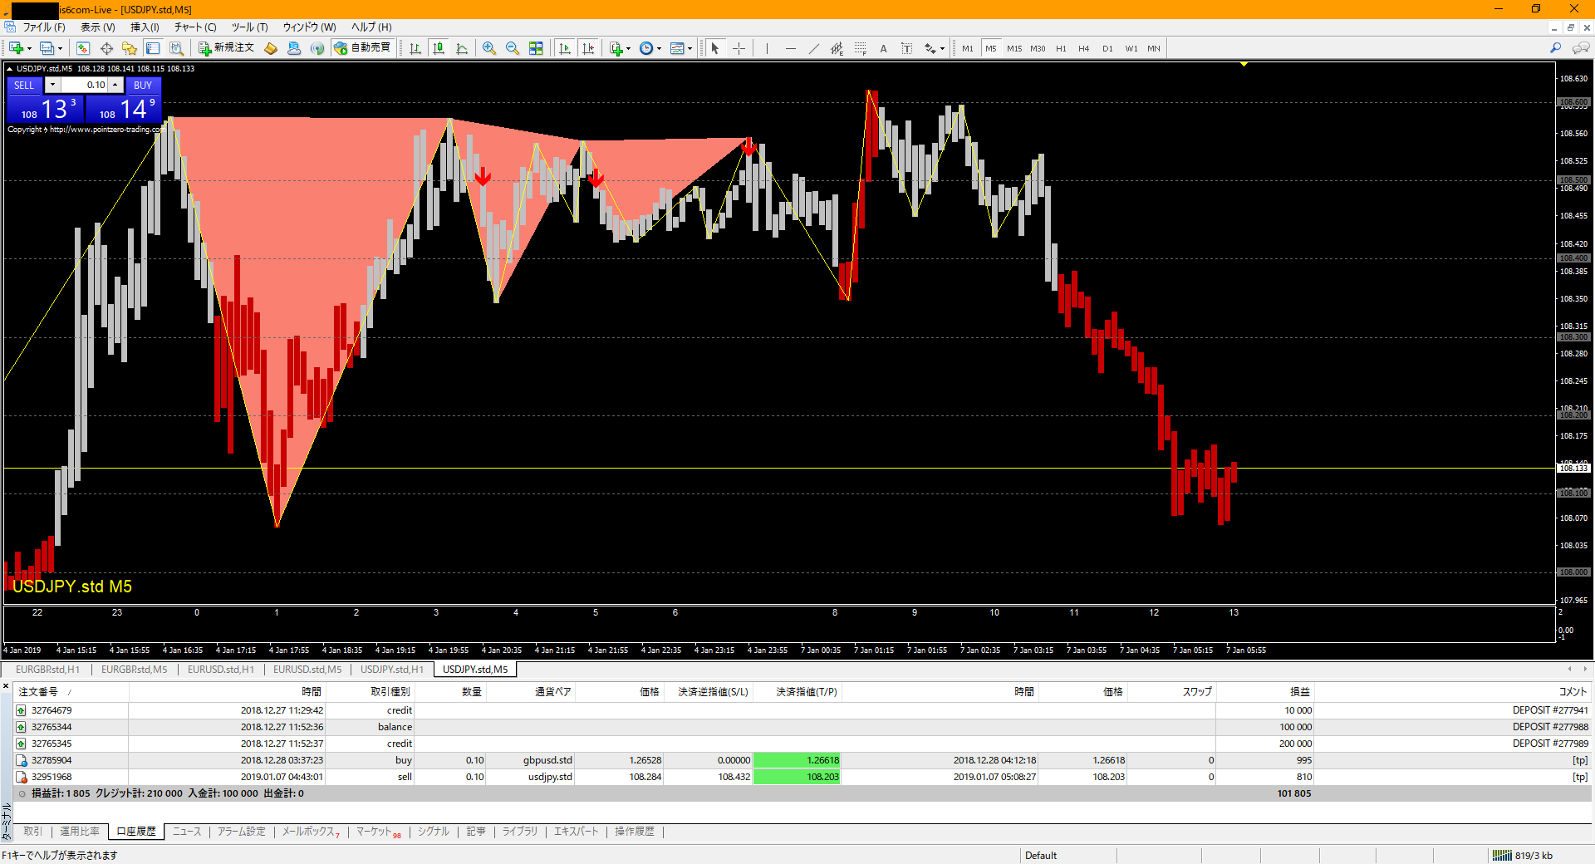Toggle the Chart Shift button
The image size is (1595, 864).
point(588,48)
